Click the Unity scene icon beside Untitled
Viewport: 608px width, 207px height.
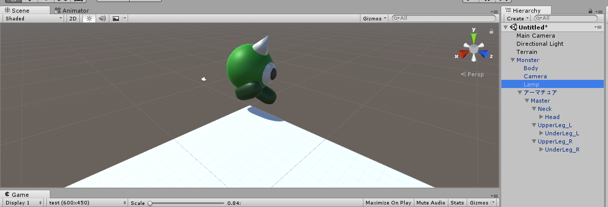514,27
